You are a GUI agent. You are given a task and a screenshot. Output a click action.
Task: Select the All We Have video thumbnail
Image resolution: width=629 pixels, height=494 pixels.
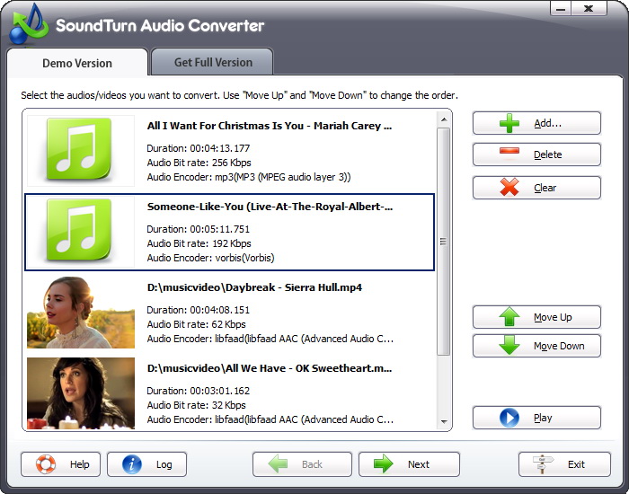pyautogui.click(x=81, y=393)
